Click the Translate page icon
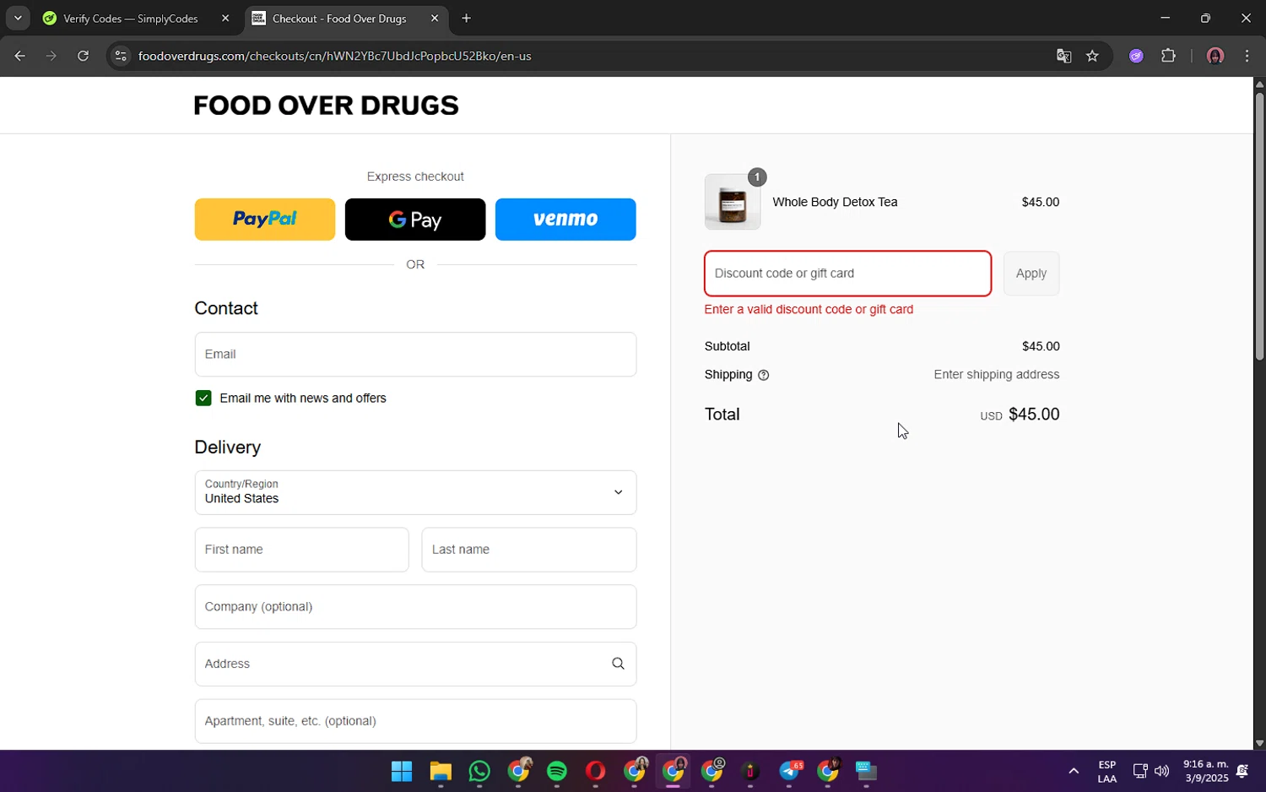The height and width of the screenshot is (792, 1266). coord(1063,56)
